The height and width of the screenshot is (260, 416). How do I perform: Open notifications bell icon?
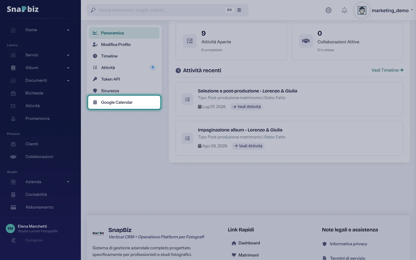tap(344, 10)
